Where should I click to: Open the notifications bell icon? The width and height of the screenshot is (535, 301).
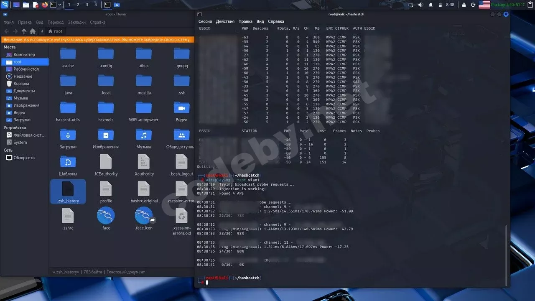(x=431, y=5)
